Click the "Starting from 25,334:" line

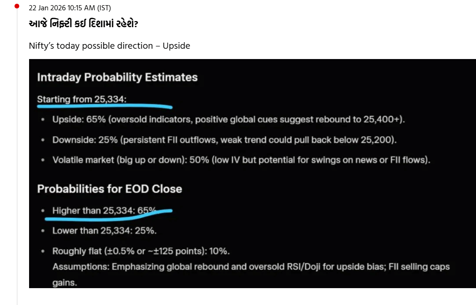point(82,99)
